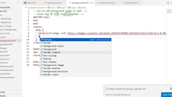
Task: Open eiei.html in Explorer
Action: click(11, 52)
